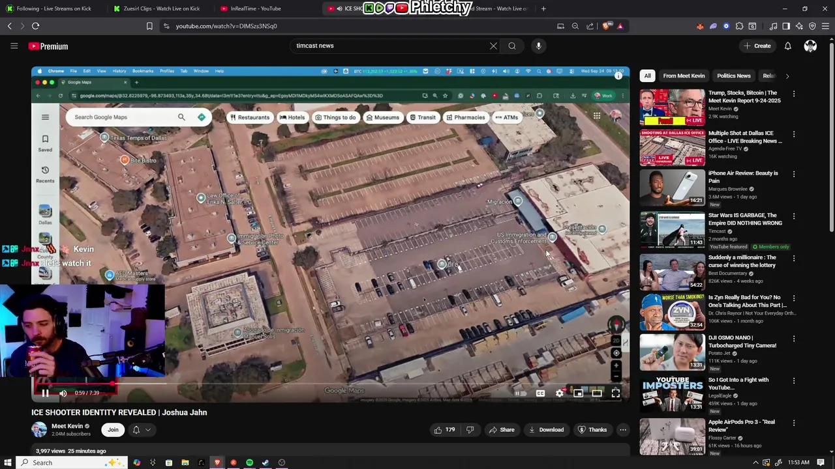Open the 'Is Zyn Really Bad for You?' thumbnail

(672, 312)
